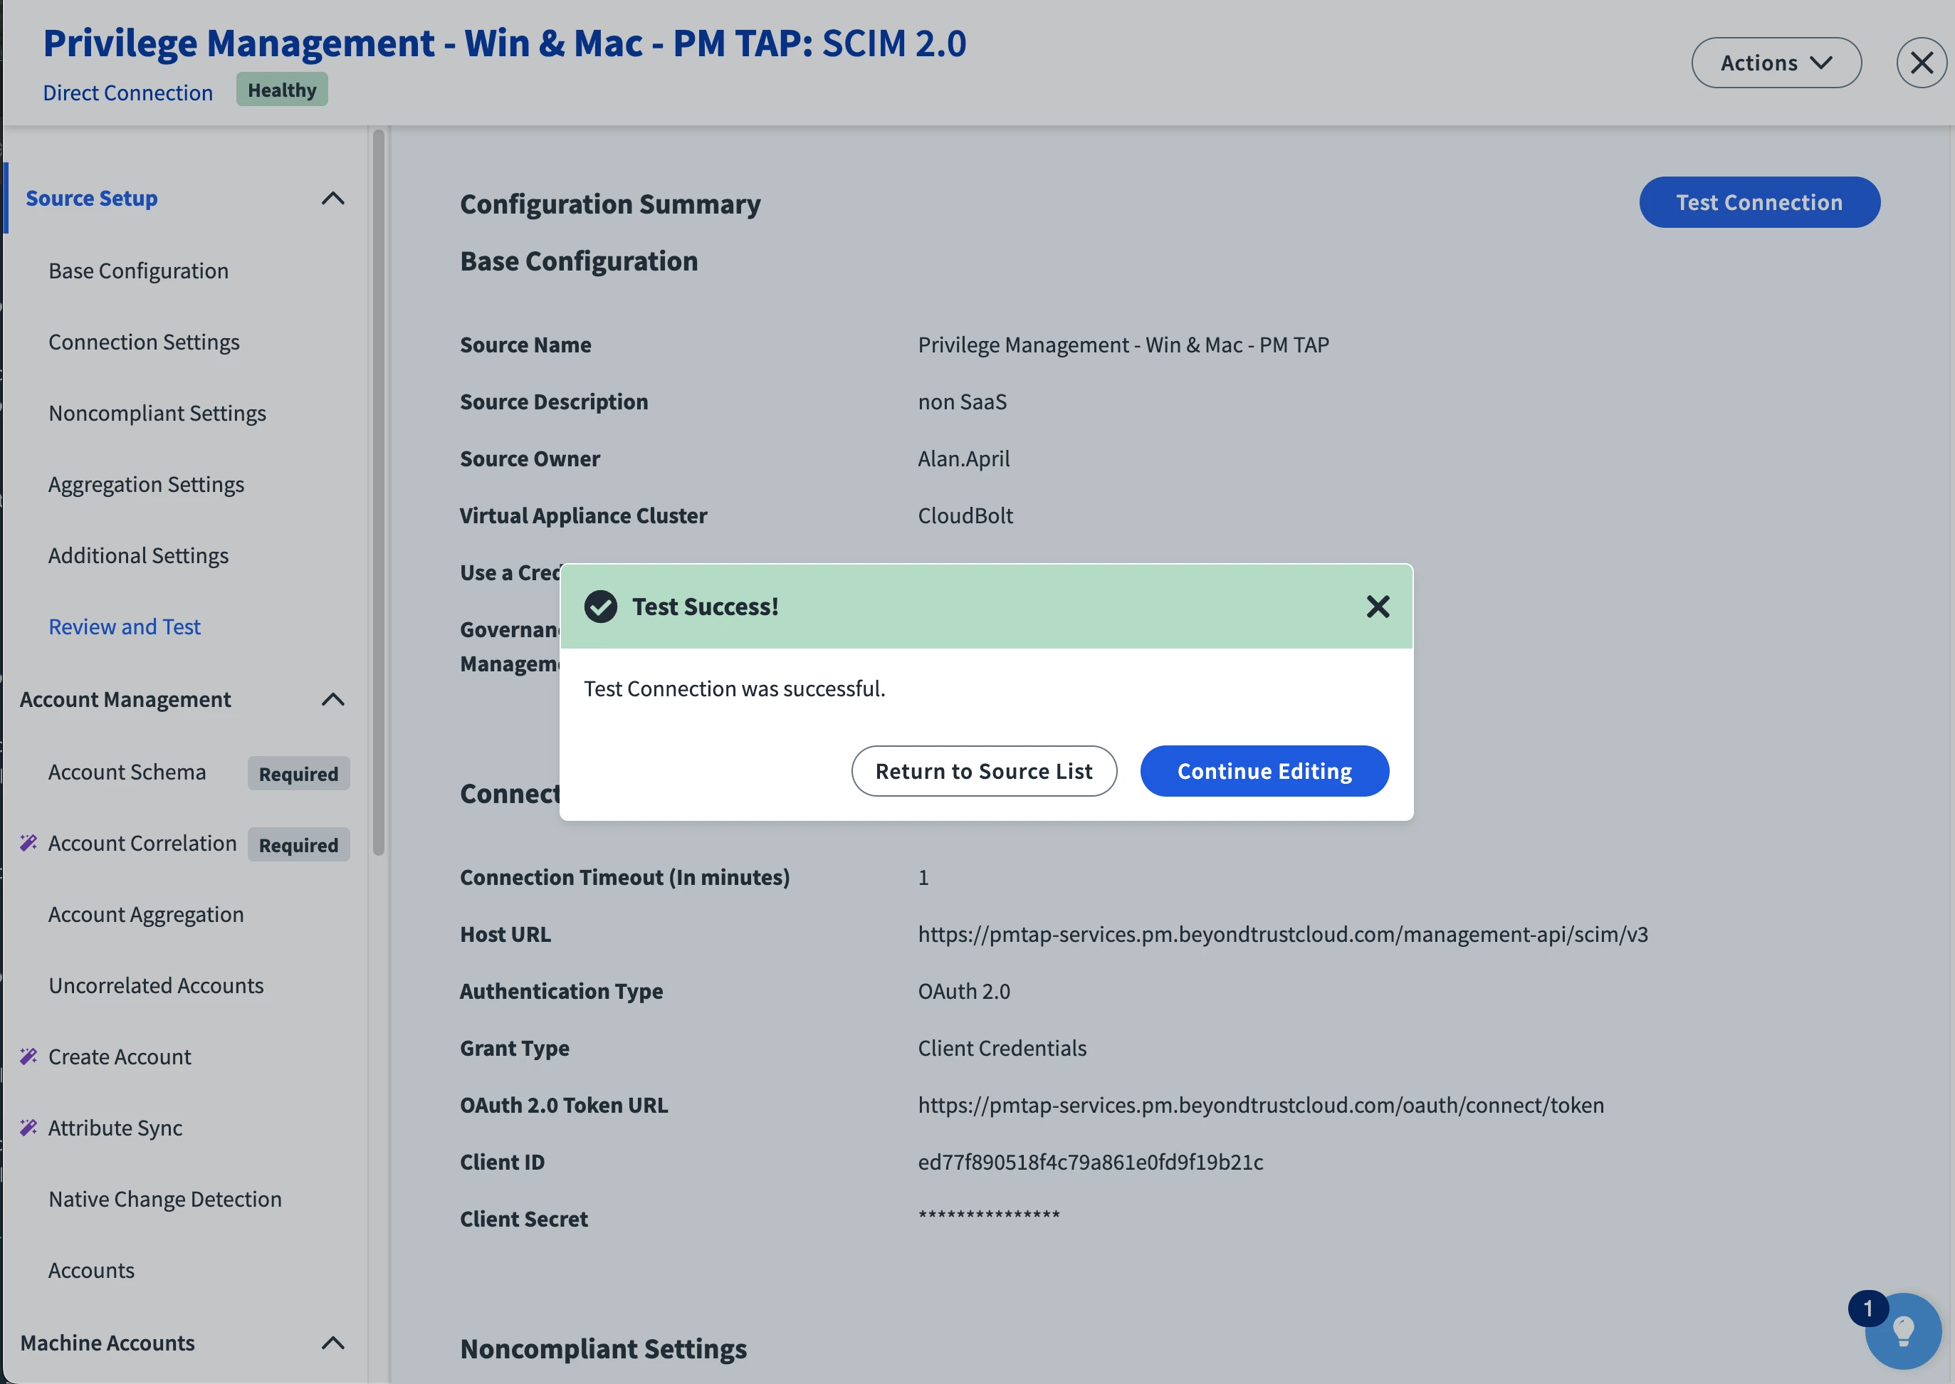Click the Configuration Summary heading
The image size is (1955, 1384).
tap(610, 204)
